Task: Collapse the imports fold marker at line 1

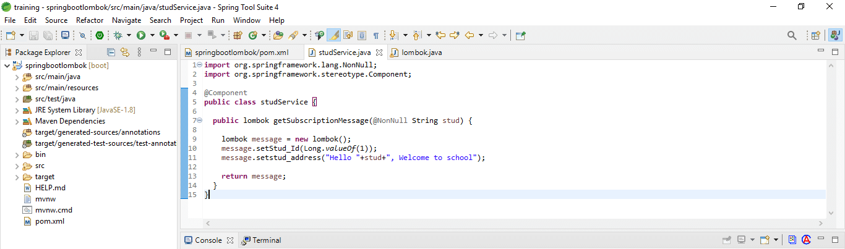Action: 200,65
